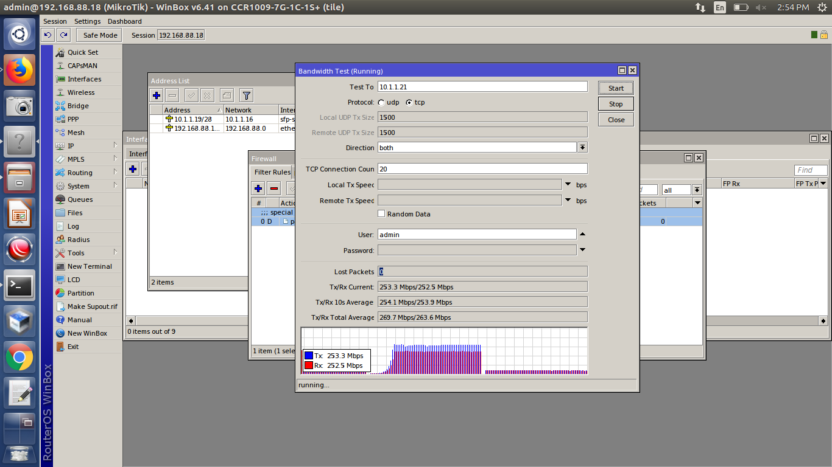Open Firefox from Ubuntu launcher
The height and width of the screenshot is (467, 832).
(19, 70)
